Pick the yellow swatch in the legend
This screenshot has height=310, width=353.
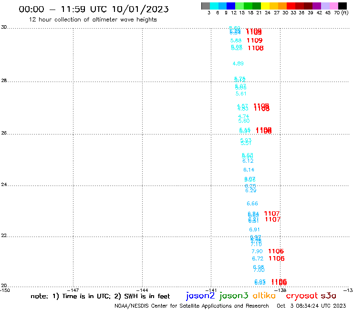(265, 6)
